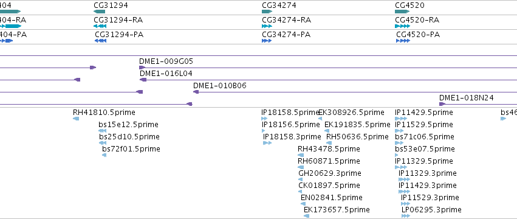Click the DME1-016L04 BAC line
The image size is (517, 219).
329,80
